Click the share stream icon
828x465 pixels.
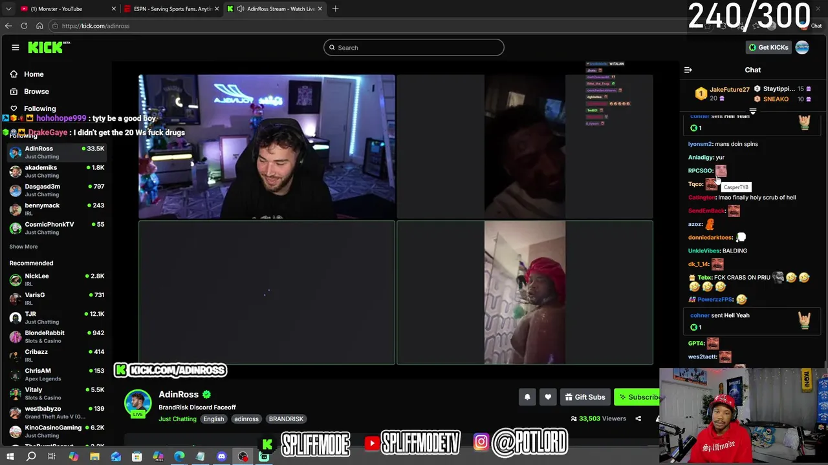tap(638, 418)
